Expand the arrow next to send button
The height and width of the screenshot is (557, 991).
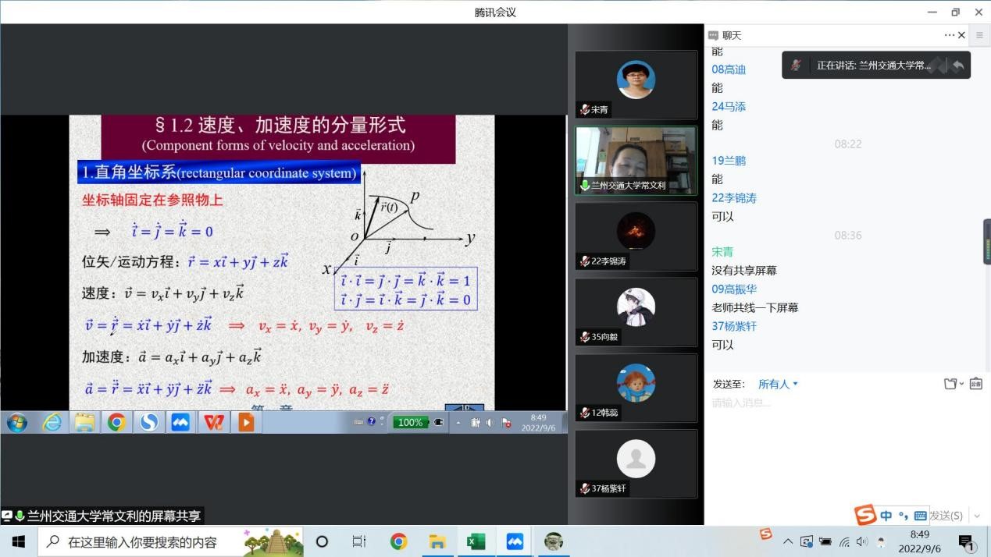(x=976, y=516)
